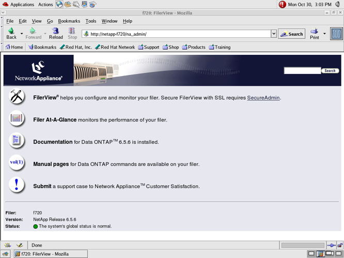Screen dimensions: 344x258
Task: Click the Stop loading icon
Action: point(72,31)
